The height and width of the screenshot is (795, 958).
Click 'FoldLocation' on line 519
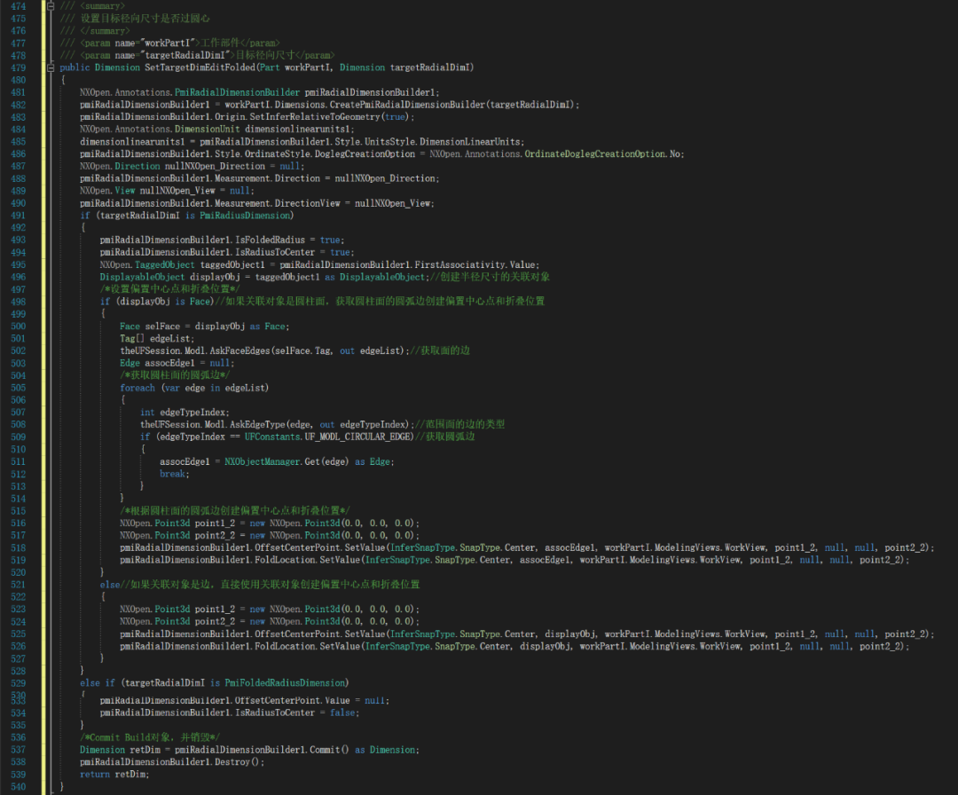pos(285,560)
